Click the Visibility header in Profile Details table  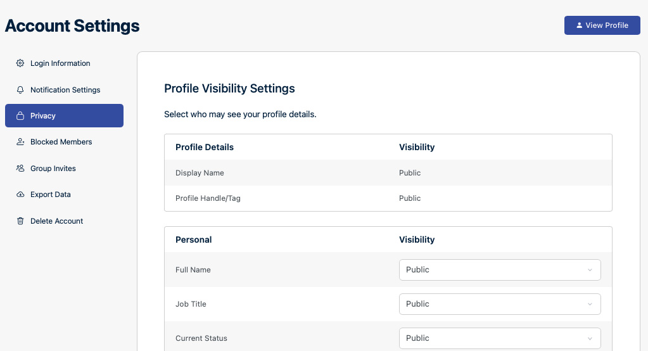[417, 147]
